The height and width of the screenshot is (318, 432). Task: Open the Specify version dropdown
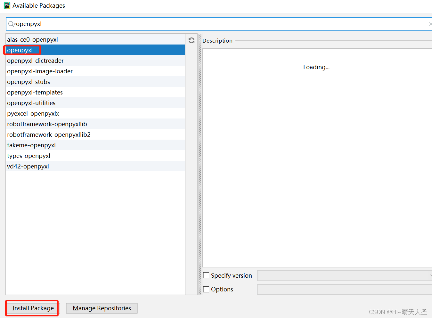(x=345, y=275)
